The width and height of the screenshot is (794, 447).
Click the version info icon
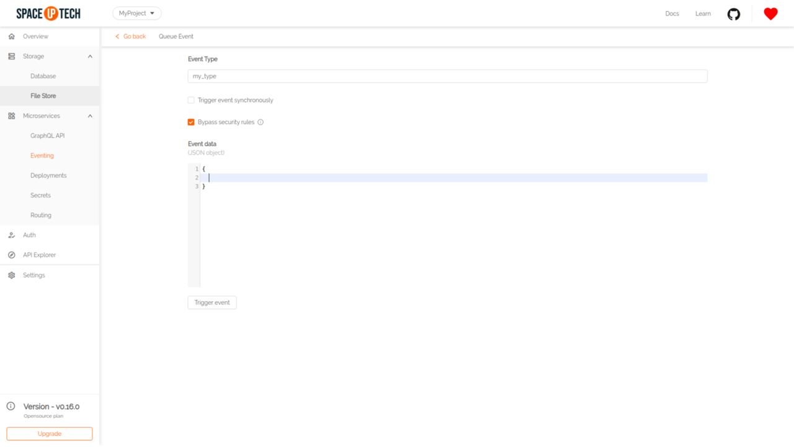pyautogui.click(x=11, y=407)
